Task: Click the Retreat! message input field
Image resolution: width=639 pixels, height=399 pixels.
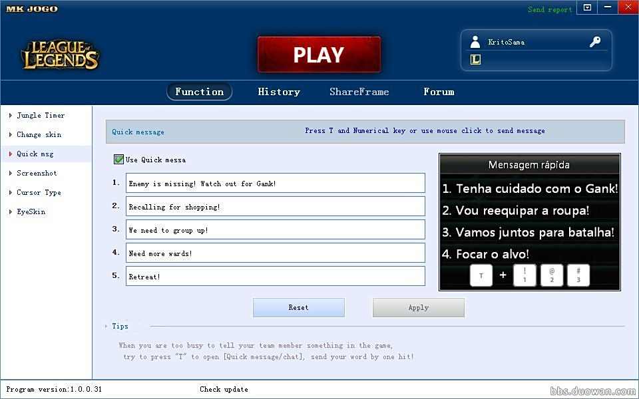Action: point(275,276)
